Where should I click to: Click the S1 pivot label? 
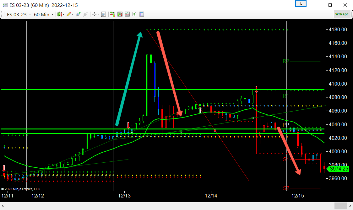click(x=286, y=160)
